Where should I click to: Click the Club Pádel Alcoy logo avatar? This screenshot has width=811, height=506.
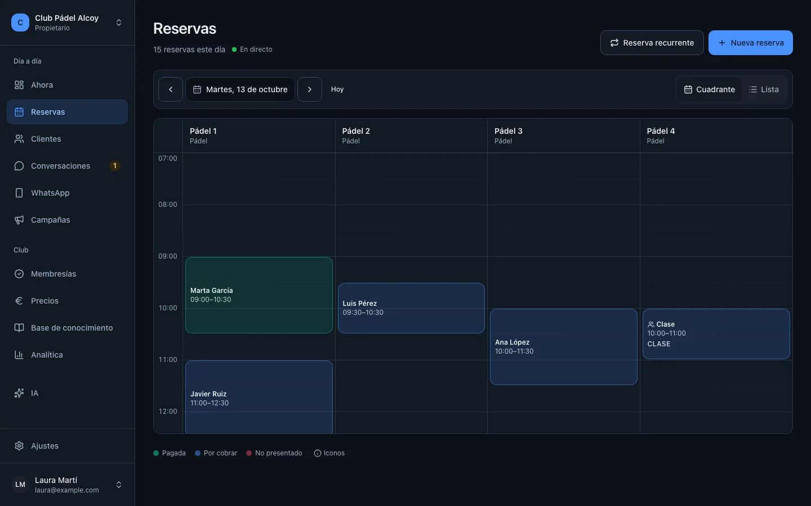(20, 22)
